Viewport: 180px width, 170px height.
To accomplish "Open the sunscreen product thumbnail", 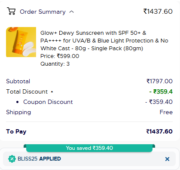I will pyautogui.click(x=21, y=42).
